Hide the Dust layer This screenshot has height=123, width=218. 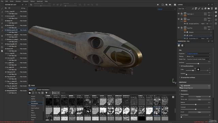click(178, 19)
